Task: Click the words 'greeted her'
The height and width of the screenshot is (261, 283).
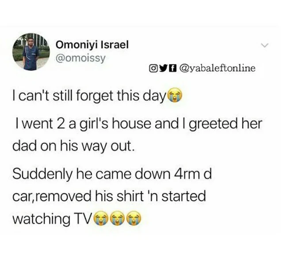Action: click(226, 124)
